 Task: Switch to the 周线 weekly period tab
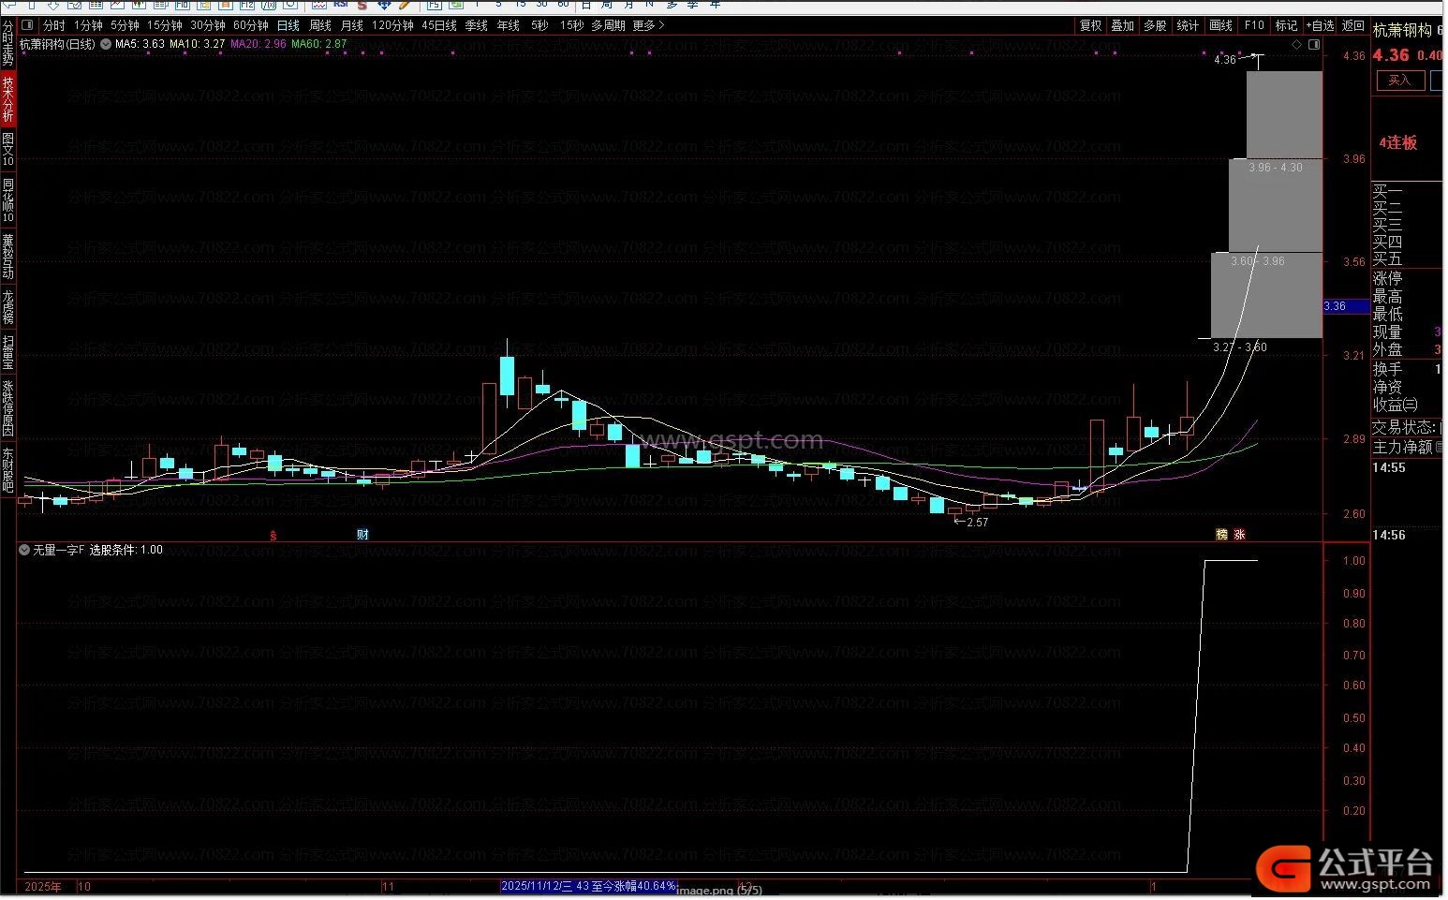[x=320, y=25]
